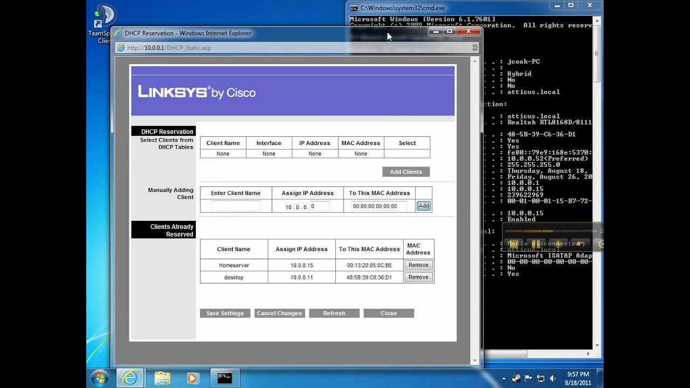The width and height of the screenshot is (690, 388).
Task: Click the Enter Client Name field
Action: [236, 206]
